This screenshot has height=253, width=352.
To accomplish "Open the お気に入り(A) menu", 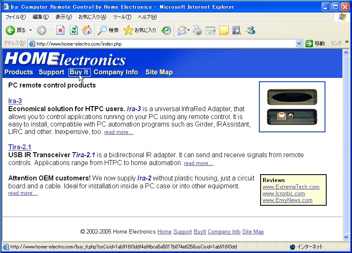I will (93, 17).
